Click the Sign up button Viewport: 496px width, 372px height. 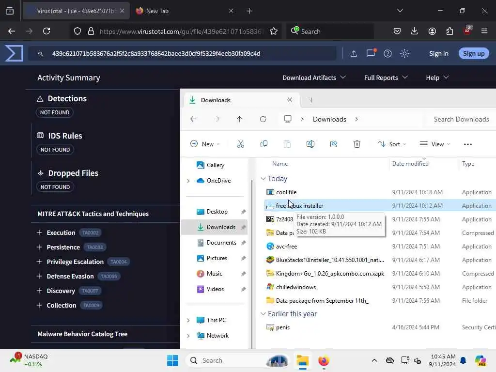[x=474, y=53]
